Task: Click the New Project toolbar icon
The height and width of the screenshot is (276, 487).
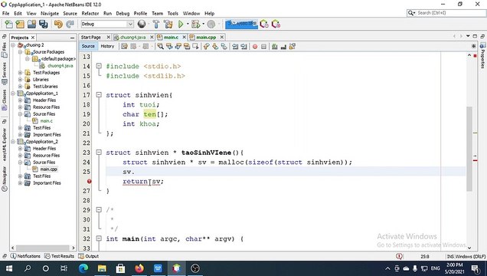Action: [x=20, y=24]
